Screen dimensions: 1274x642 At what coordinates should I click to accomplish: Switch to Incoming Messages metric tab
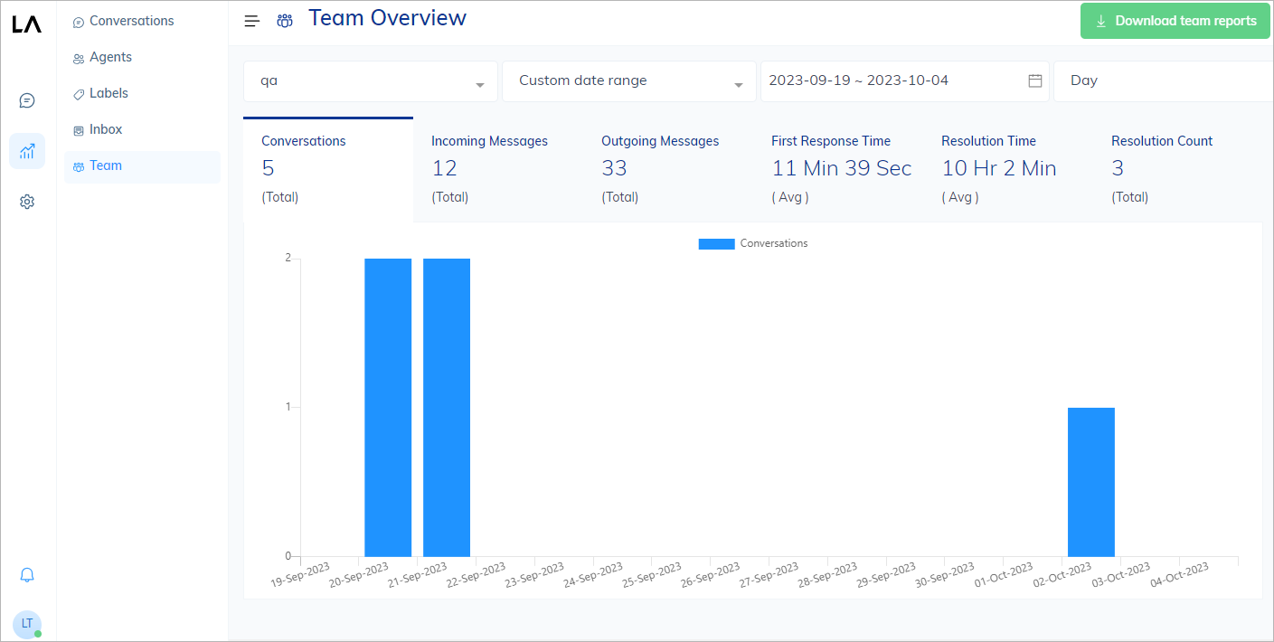(x=498, y=169)
